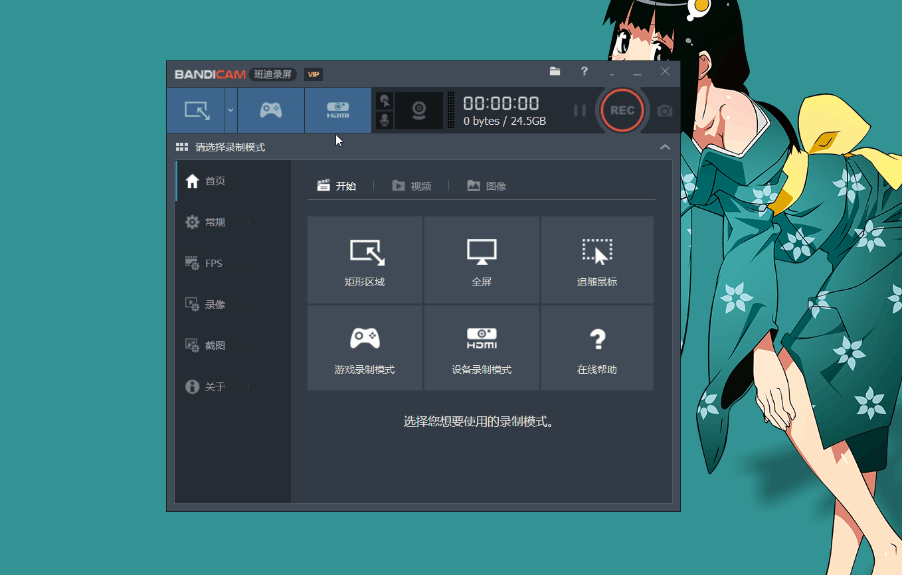Take a screenshot with the camera icon
This screenshot has width=902, height=575.
664,112
